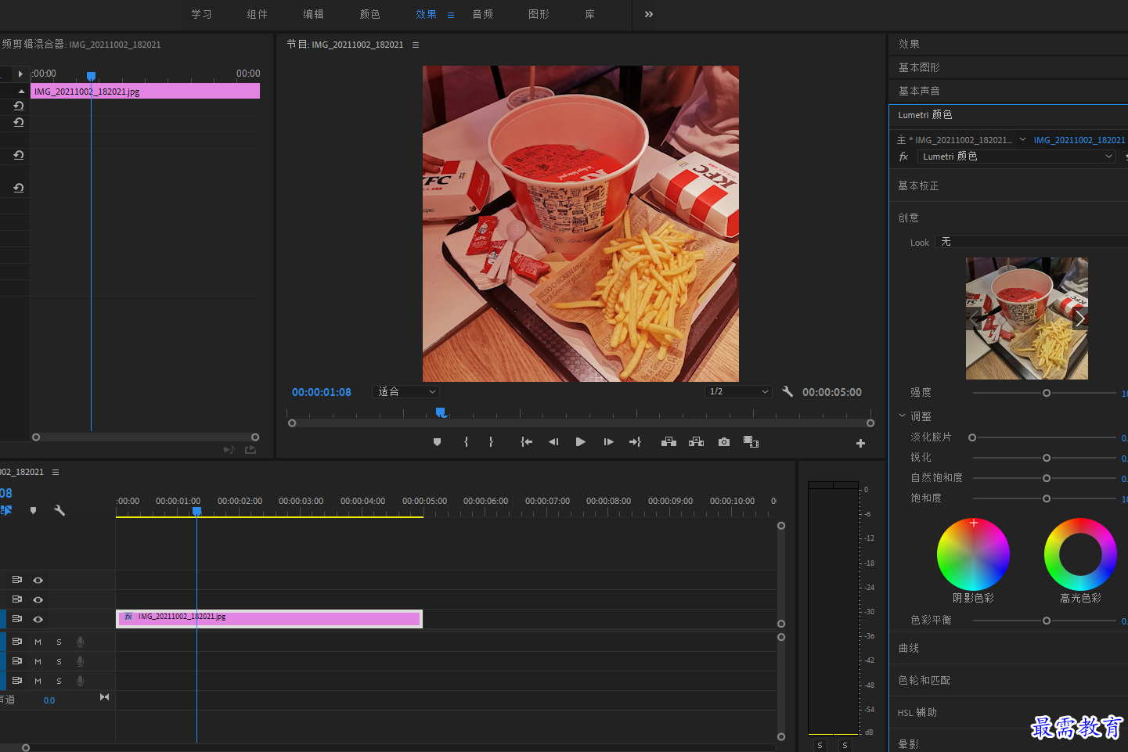The height and width of the screenshot is (752, 1128).
Task: Jump to Out point in Program monitor
Action: click(x=635, y=442)
